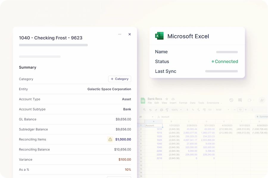
Task: Open the Insert menu in spreadsheet
Action: 173,103
